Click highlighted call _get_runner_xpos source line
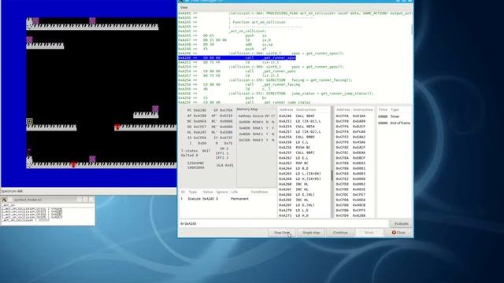Screen dimensions: 504x283 [x=237, y=57]
